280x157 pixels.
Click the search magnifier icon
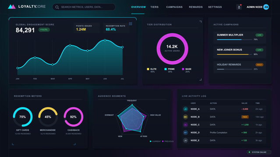pos(57,7)
